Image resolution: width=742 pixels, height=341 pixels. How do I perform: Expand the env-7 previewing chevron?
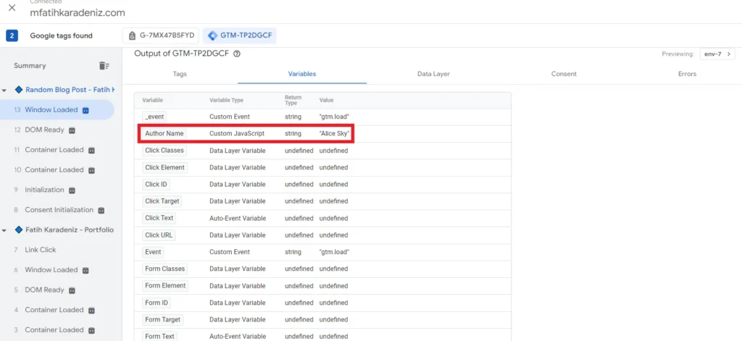click(x=729, y=54)
